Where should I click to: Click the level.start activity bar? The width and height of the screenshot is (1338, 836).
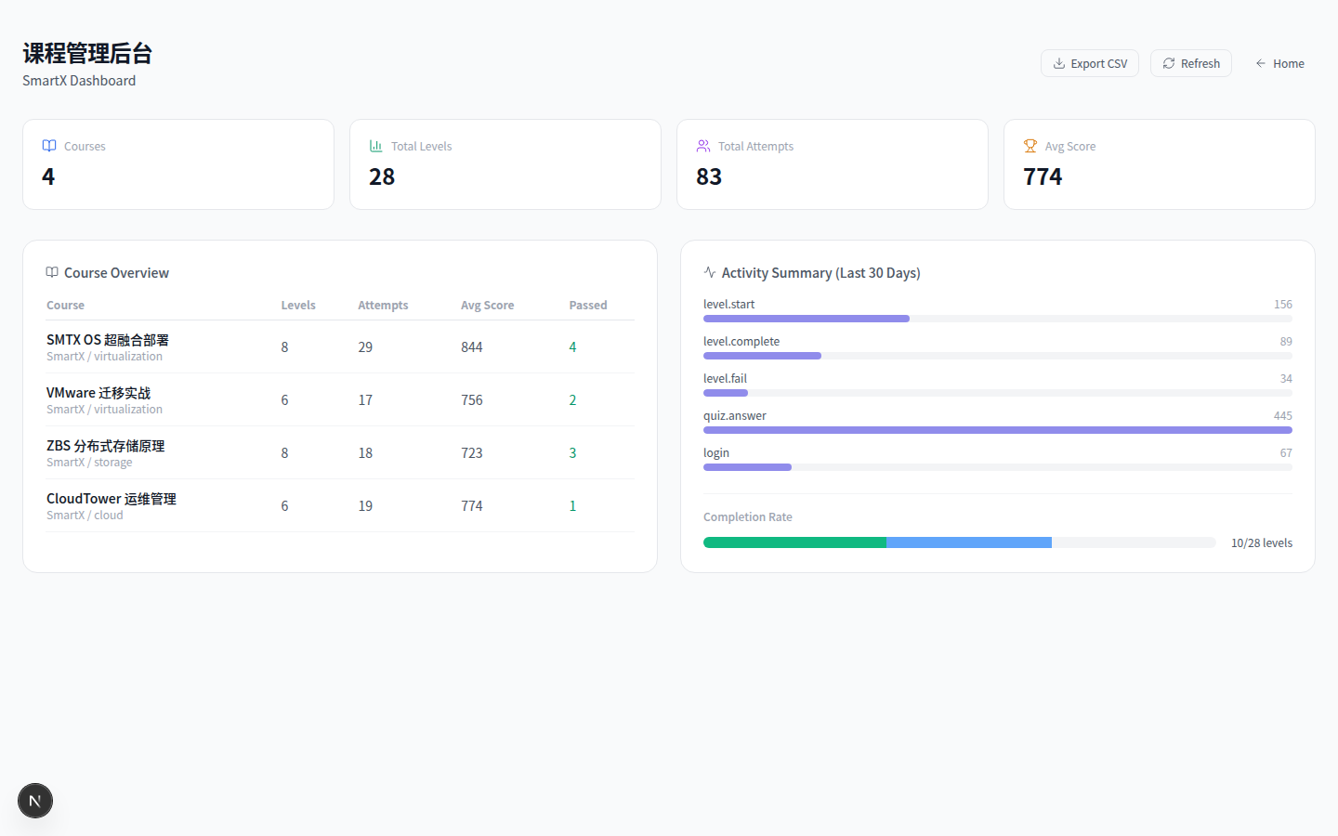click(x=806, y=319)
